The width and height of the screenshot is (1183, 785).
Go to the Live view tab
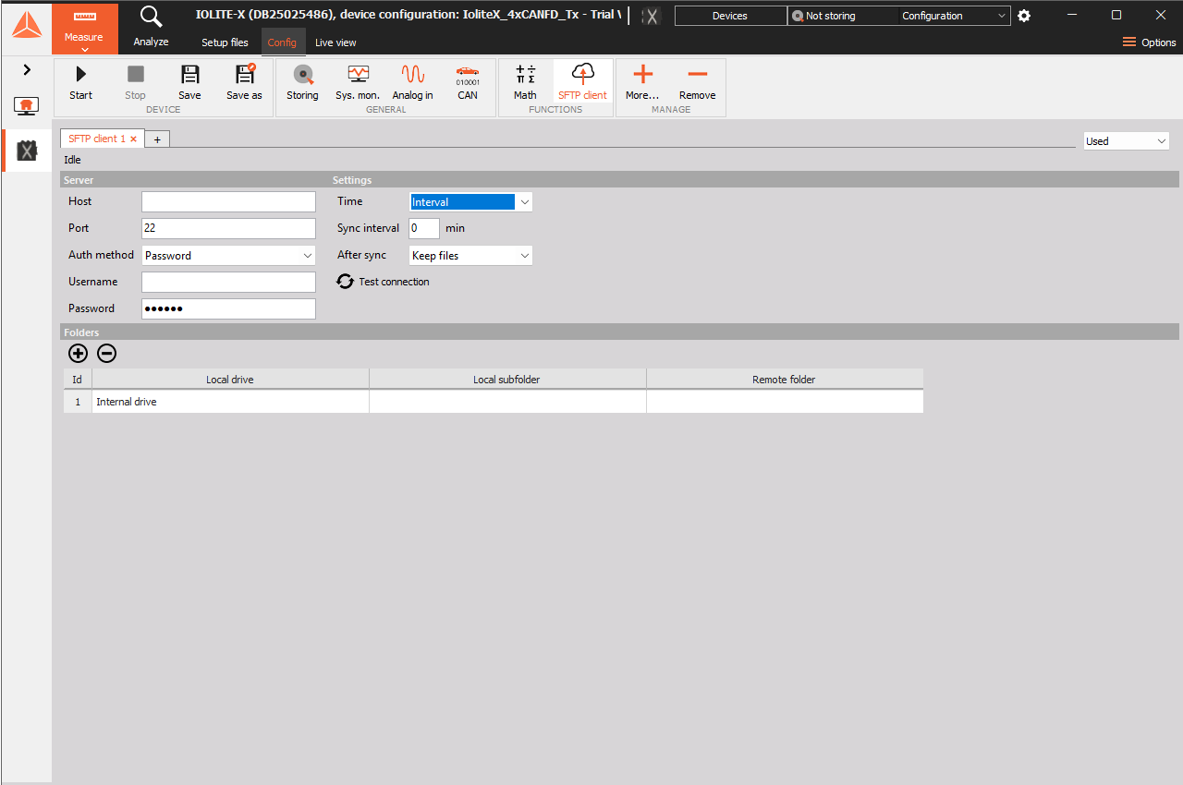(335, 42)
